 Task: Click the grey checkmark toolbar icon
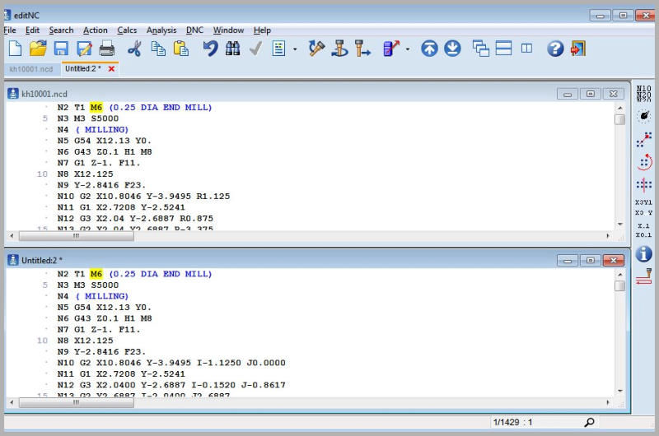[255, 49]
